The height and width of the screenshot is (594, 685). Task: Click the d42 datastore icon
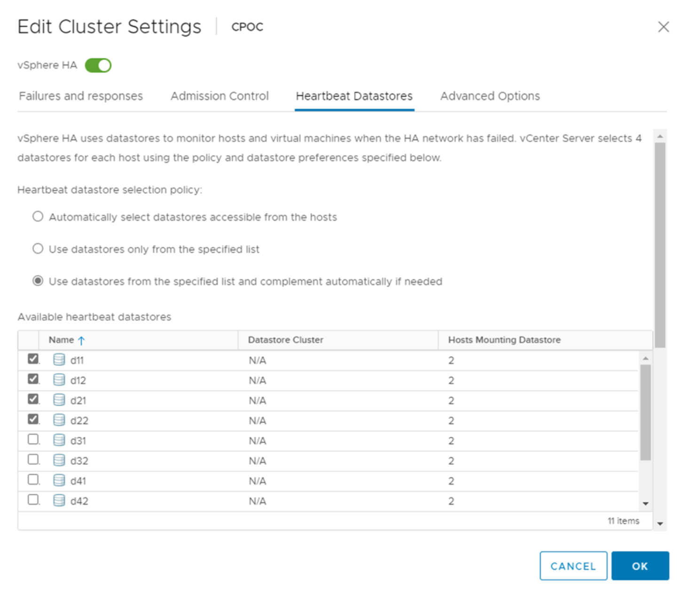(59, 500)
